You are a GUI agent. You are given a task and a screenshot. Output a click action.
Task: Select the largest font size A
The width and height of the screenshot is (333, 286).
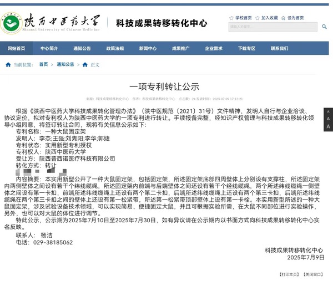328,127
